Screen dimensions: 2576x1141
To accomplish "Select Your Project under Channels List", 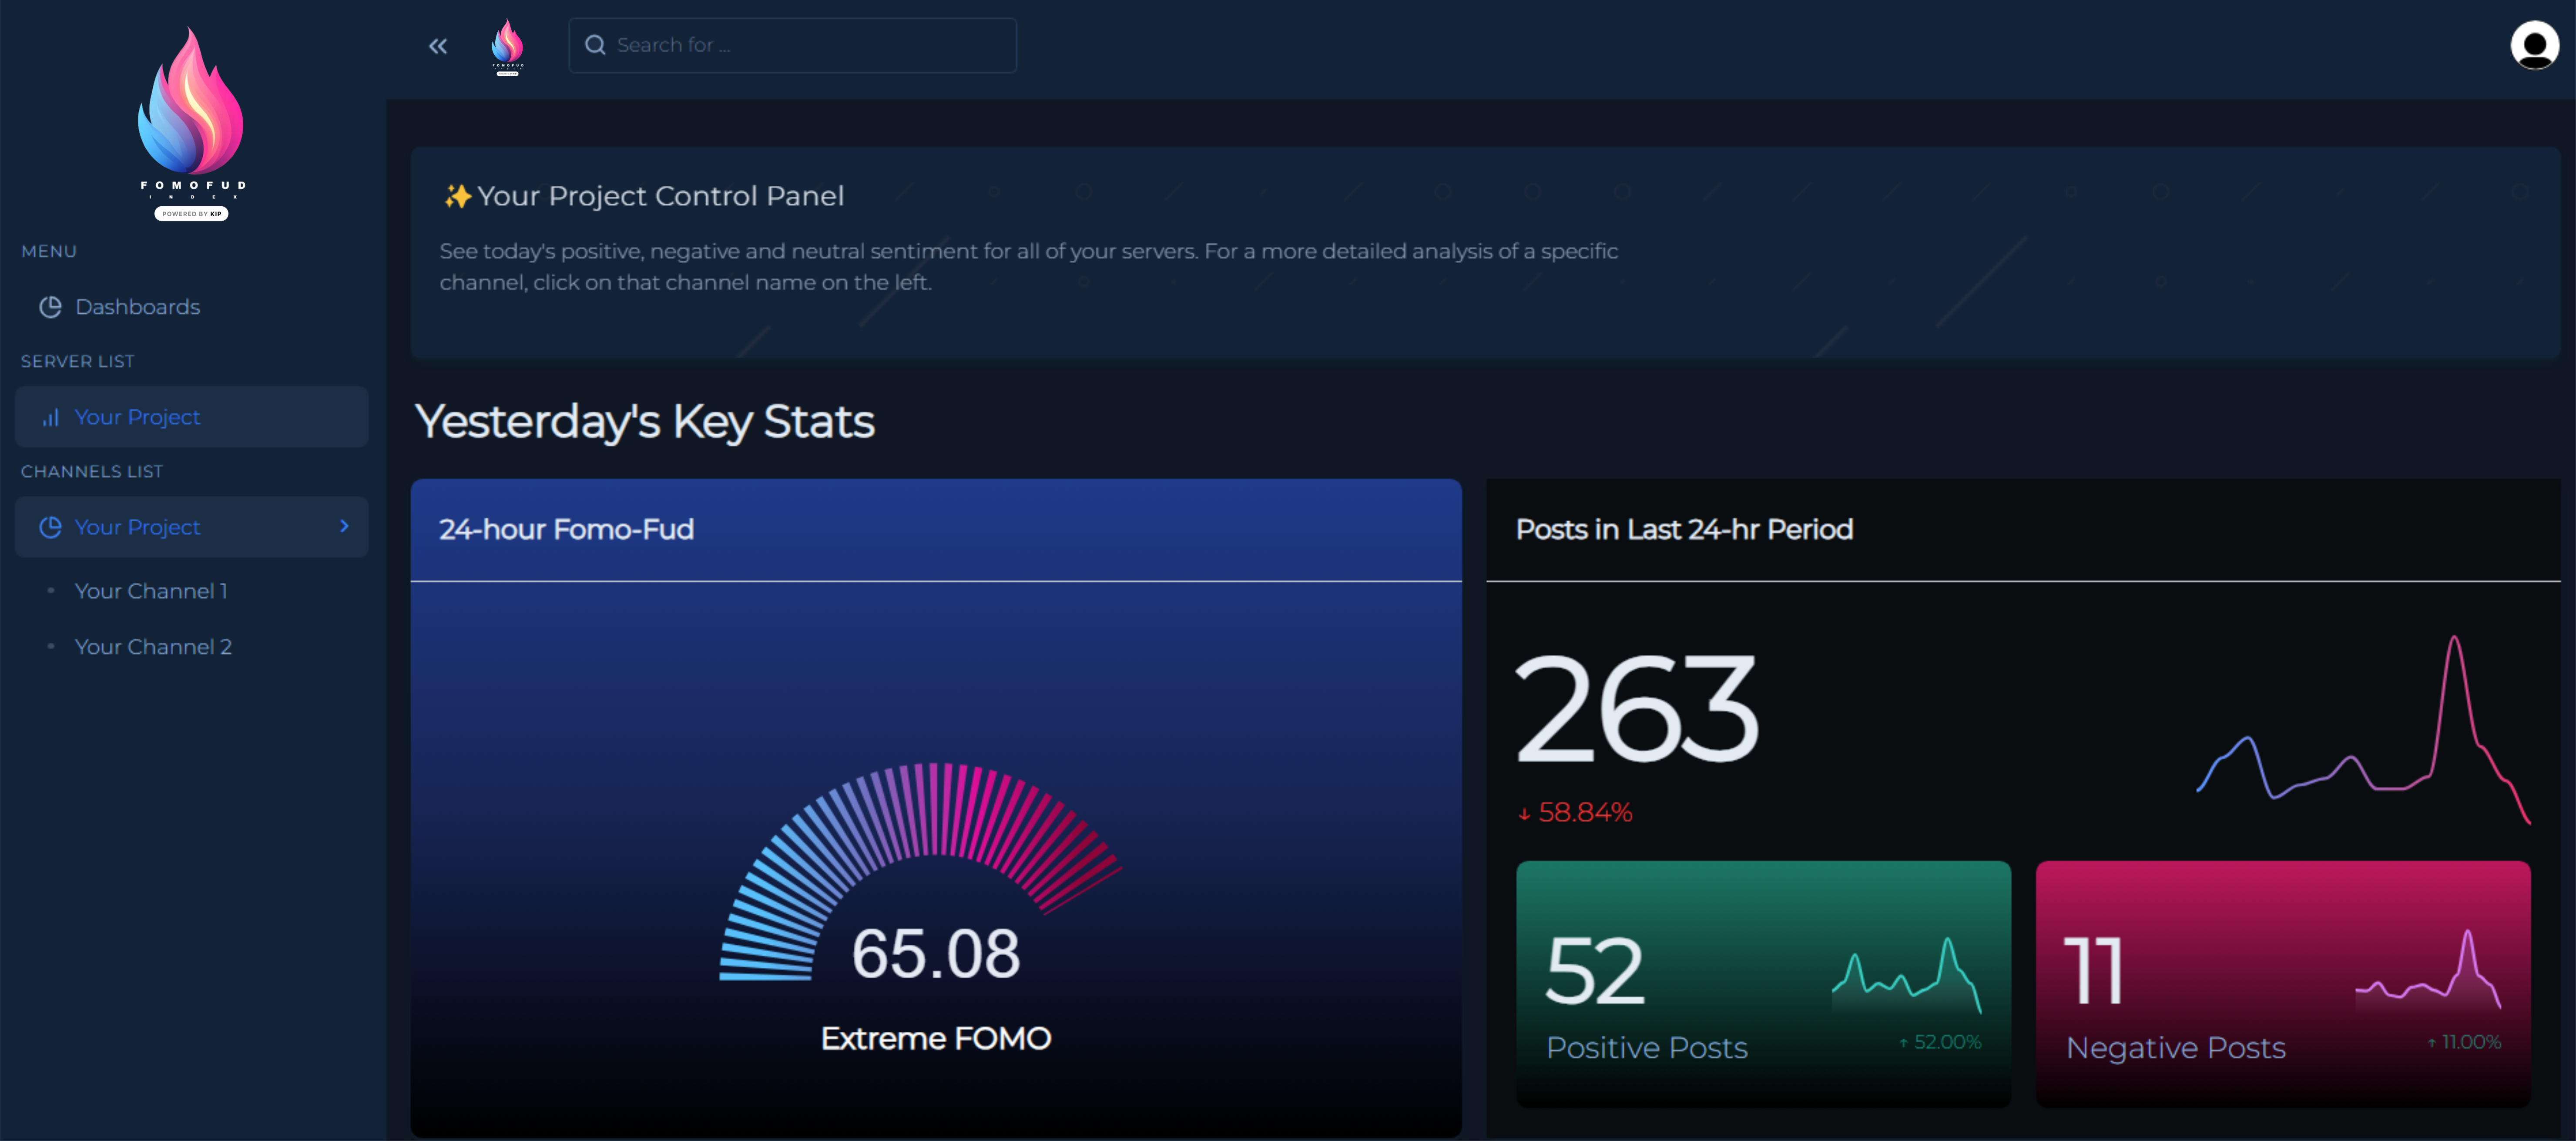I will coord(191,527).
